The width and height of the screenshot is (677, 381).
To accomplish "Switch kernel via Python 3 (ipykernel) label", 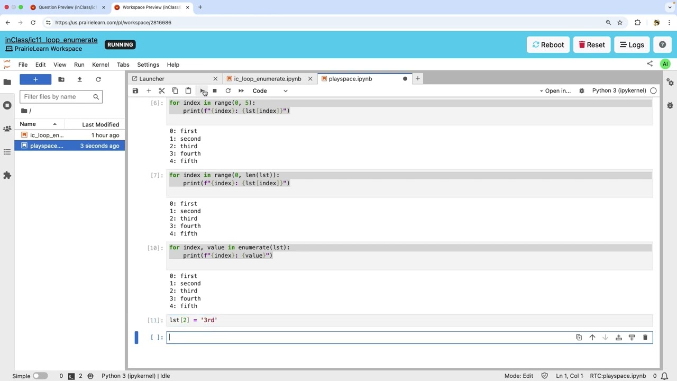I will point(619,90).
